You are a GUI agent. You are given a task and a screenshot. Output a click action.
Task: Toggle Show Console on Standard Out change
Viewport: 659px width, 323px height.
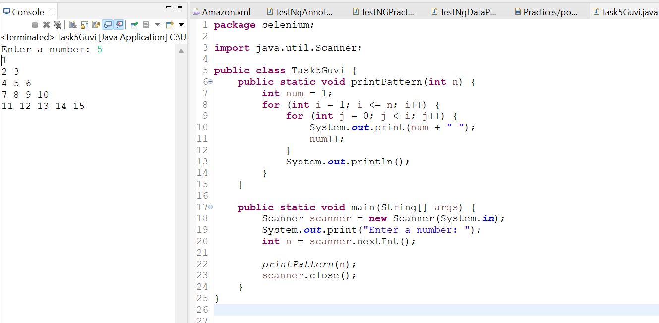click(x=108, y=25)
